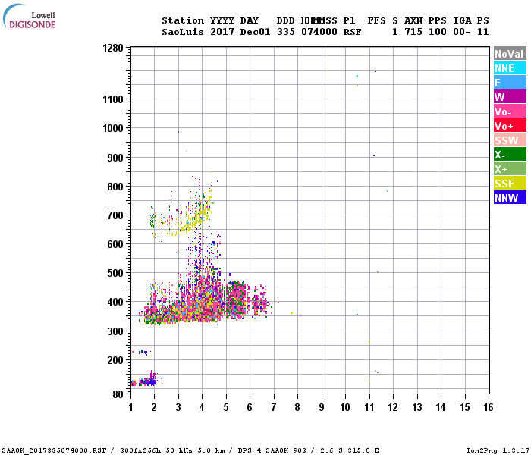Click frequency axis label 6

tap(250, 407)
